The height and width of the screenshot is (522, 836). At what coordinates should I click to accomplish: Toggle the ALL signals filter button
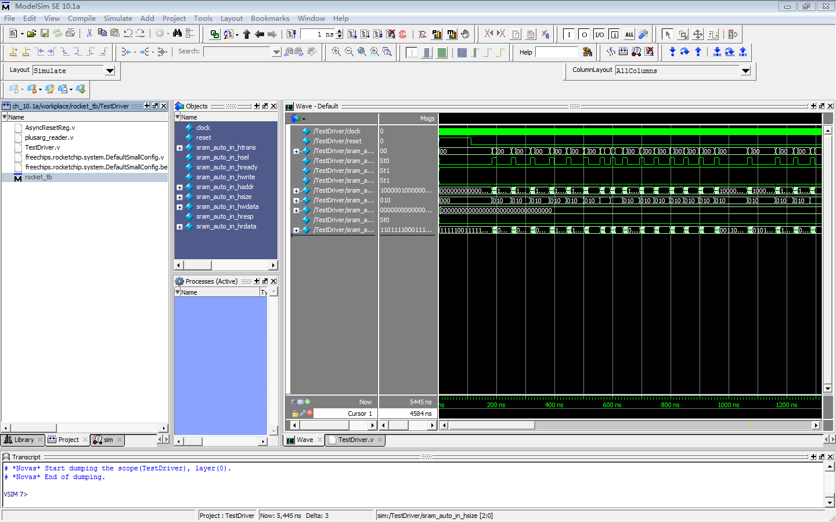click(x=629, y=34)
